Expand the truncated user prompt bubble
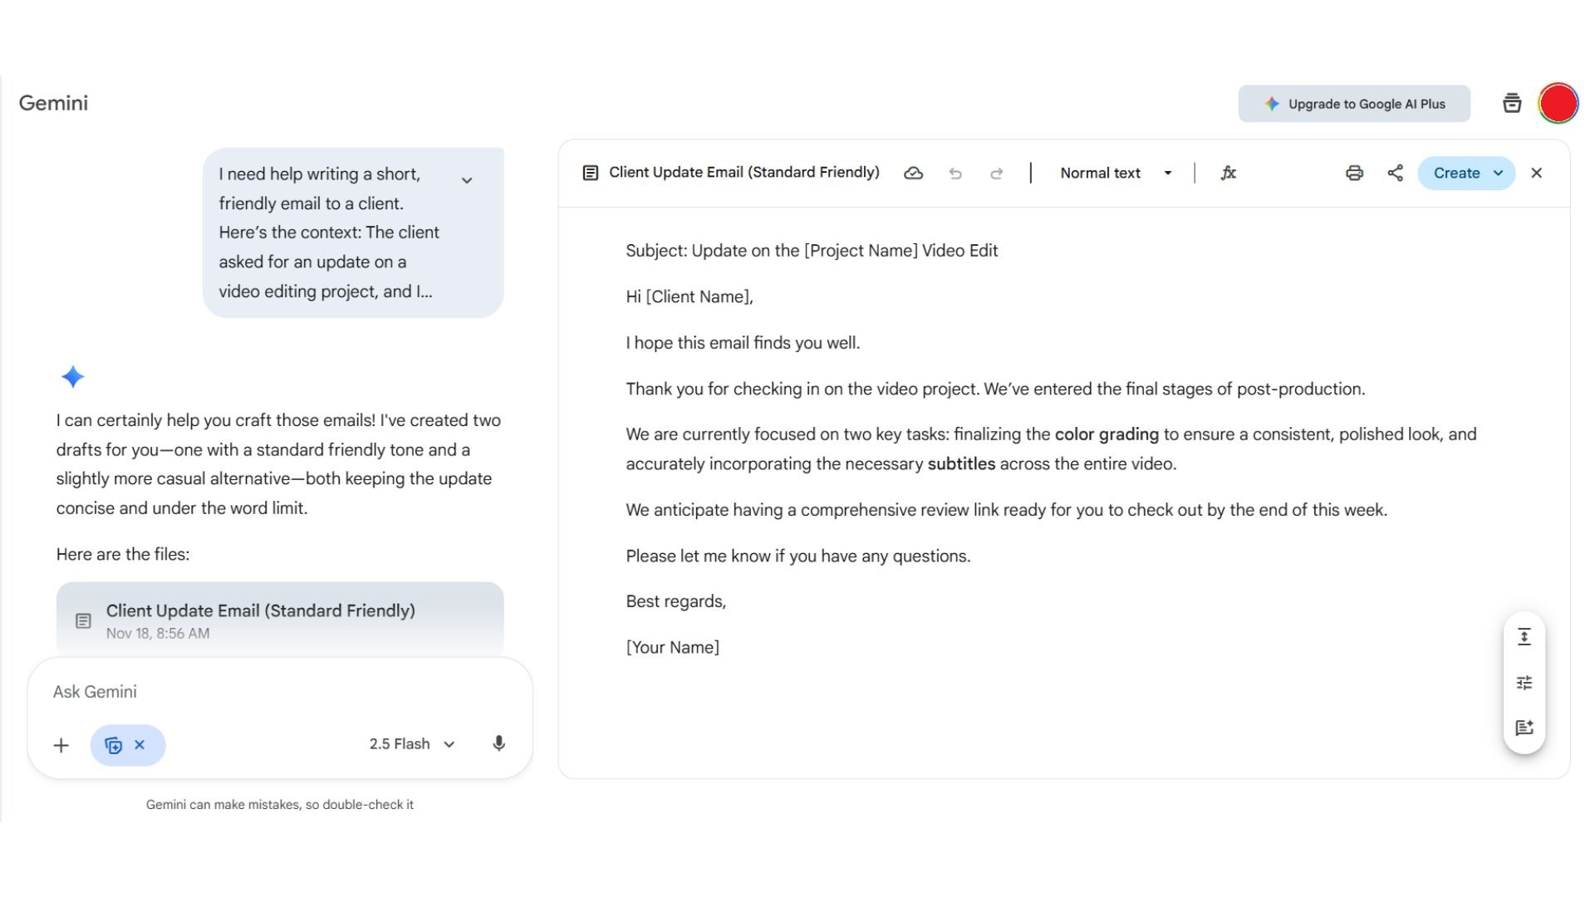Viewport: 1595px width, 897px height. click(467, 179)
